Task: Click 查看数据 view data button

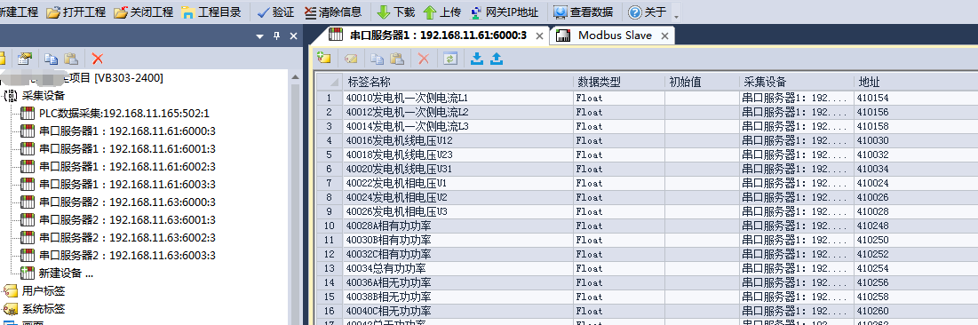Action: coord(584,12)
